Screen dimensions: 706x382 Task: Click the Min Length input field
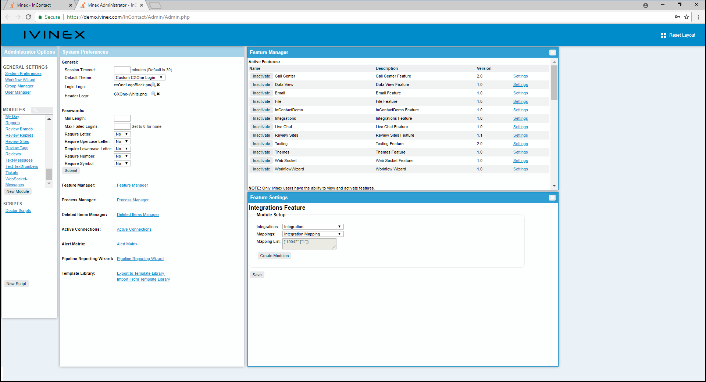click(x=122, y=118)
